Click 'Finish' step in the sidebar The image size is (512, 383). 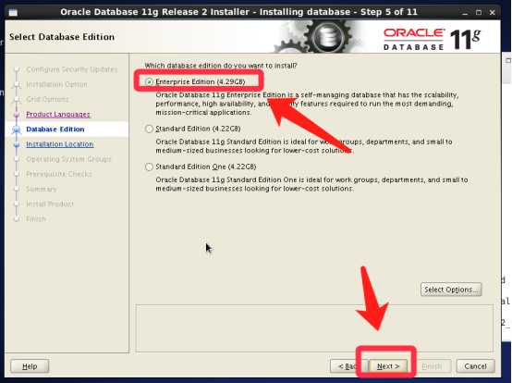point(36,219)
